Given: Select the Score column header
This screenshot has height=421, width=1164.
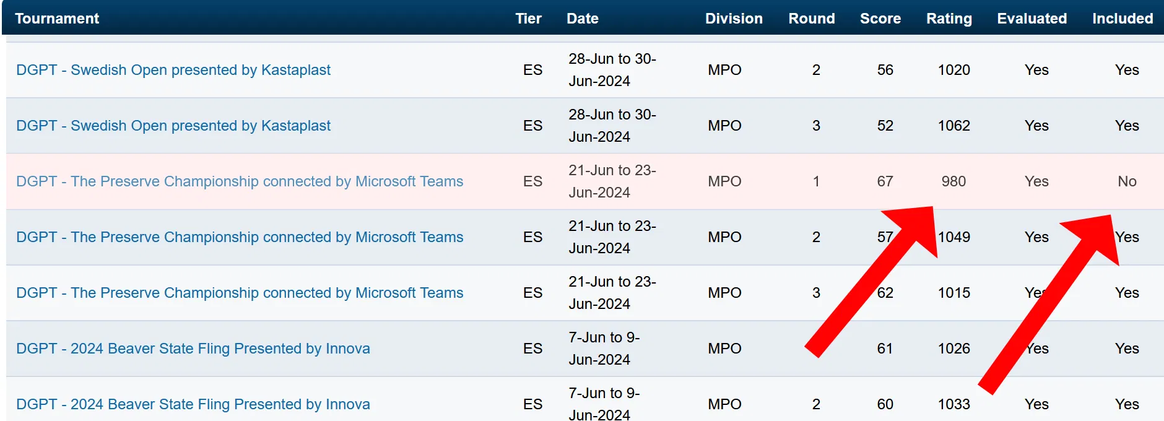Looking at the screenshot, I should click(x=880, y=19).
